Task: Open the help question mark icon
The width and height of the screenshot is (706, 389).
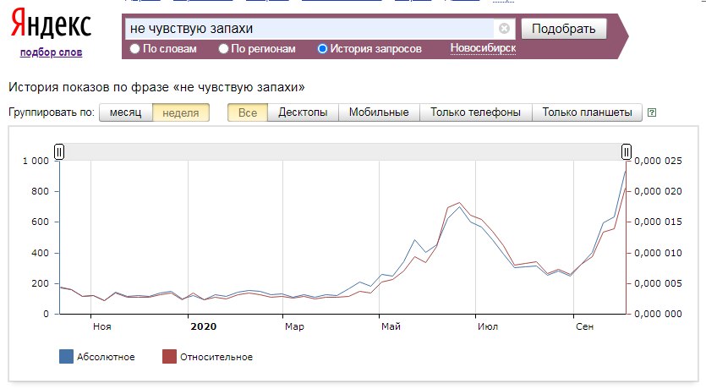Action: pos(652,112)
